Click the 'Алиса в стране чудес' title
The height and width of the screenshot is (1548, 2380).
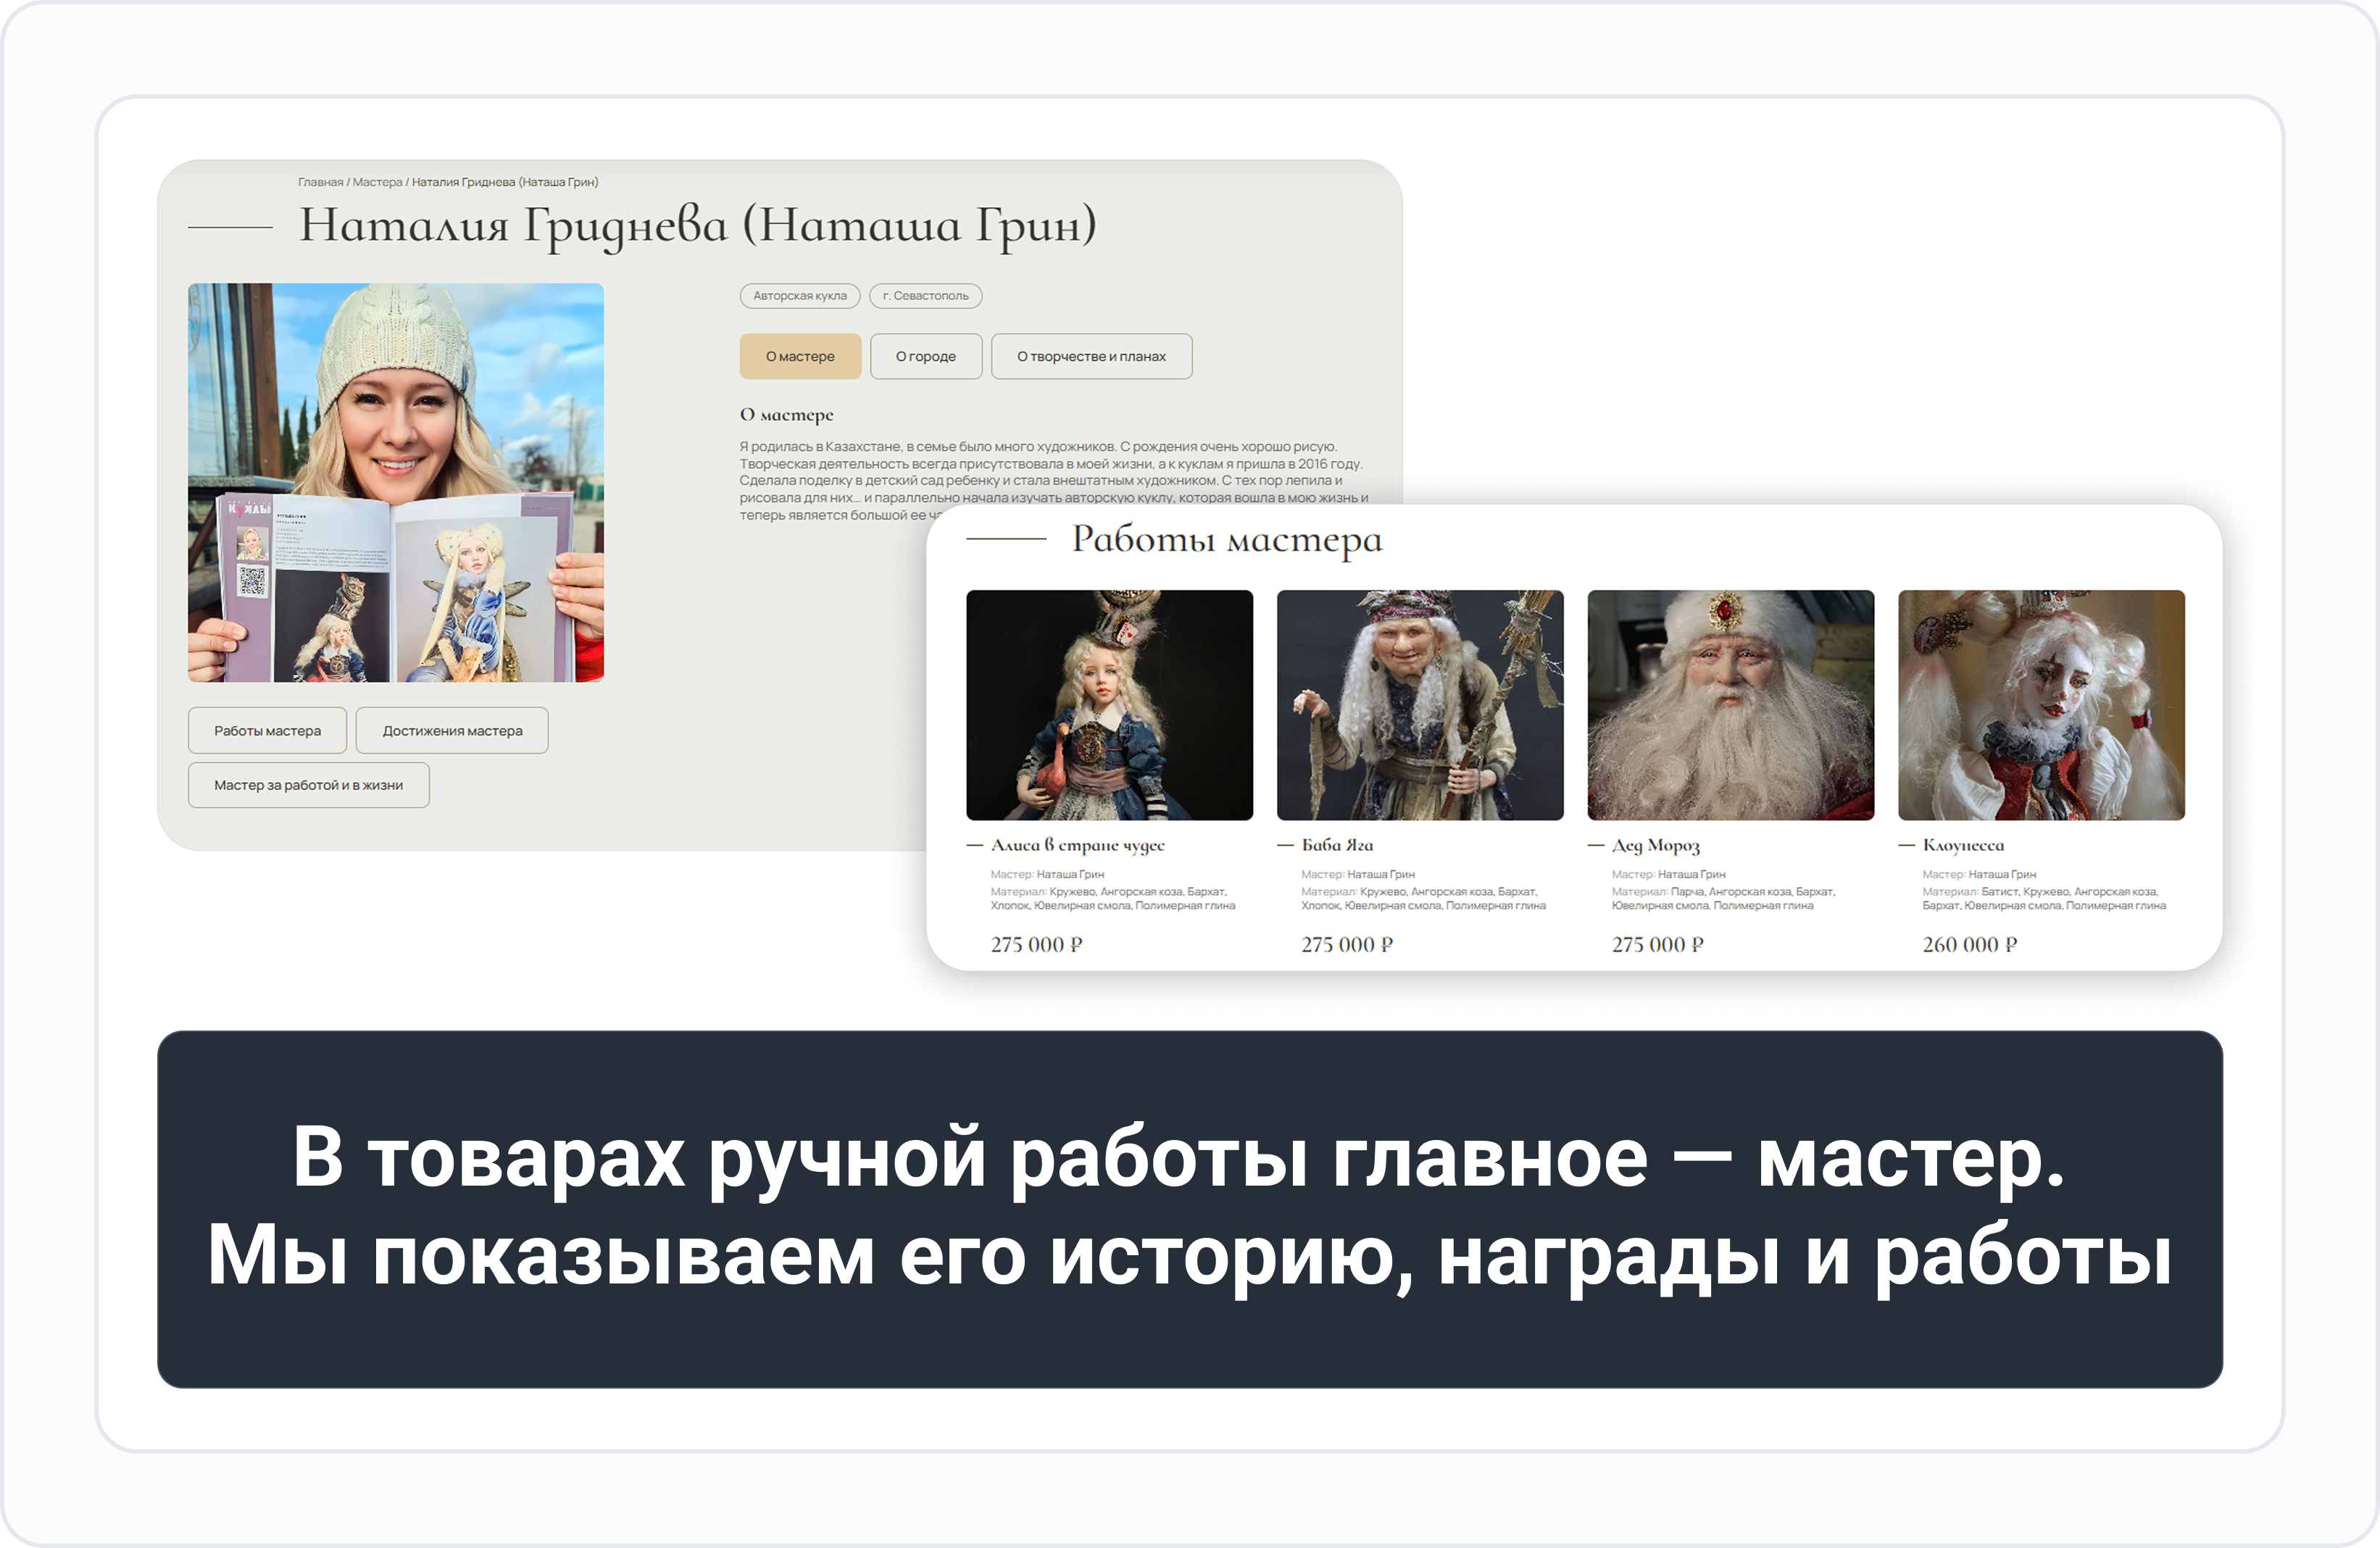pos(1077,845)
